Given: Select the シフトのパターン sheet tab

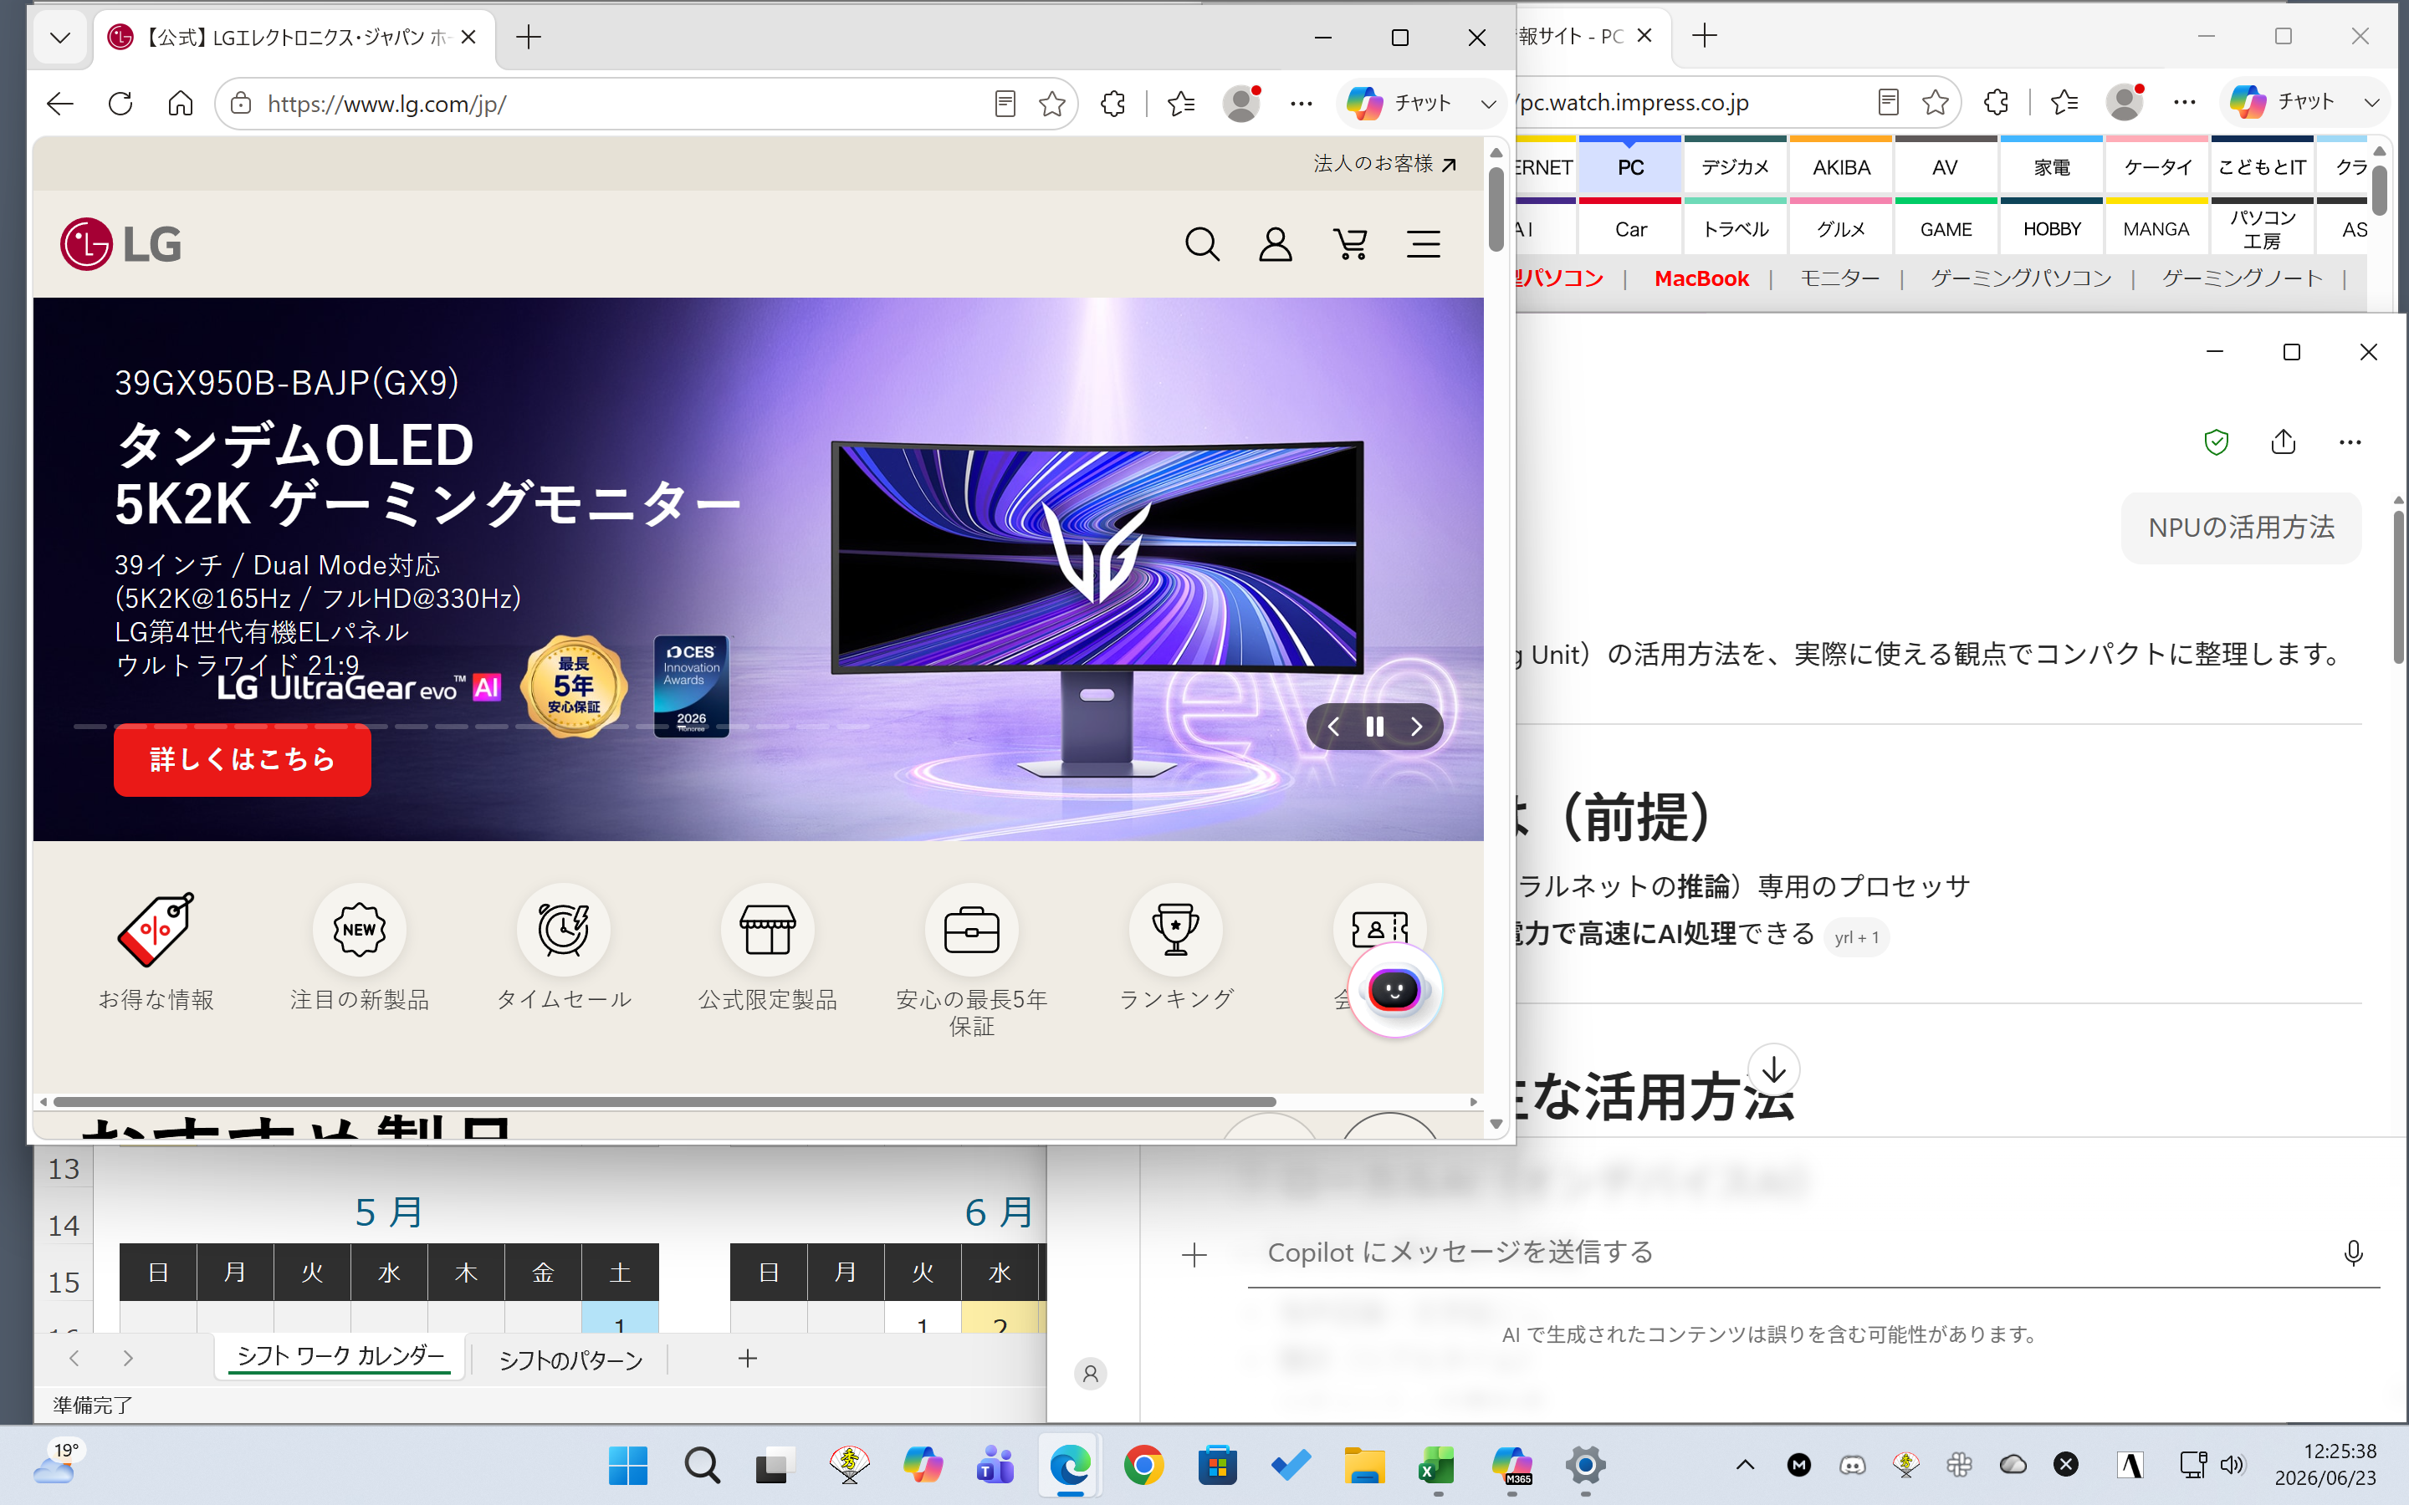Looking at the screenshot, I should tap(570, 1360).
